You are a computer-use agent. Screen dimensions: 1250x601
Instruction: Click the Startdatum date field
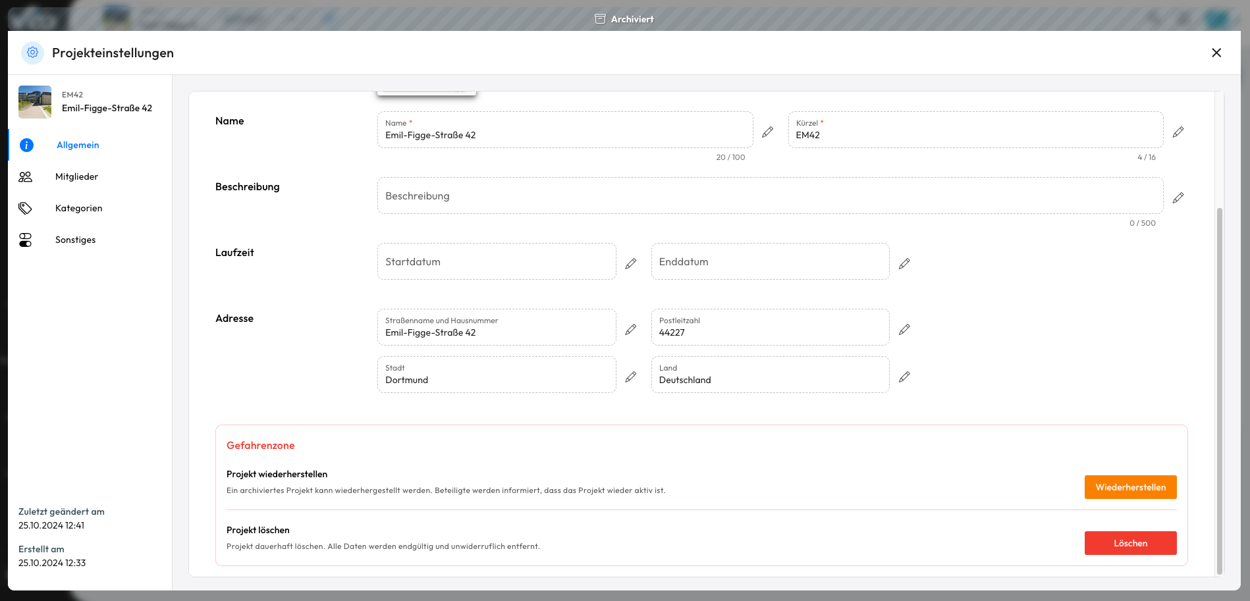pyautogui.click(x=496, y=262)
